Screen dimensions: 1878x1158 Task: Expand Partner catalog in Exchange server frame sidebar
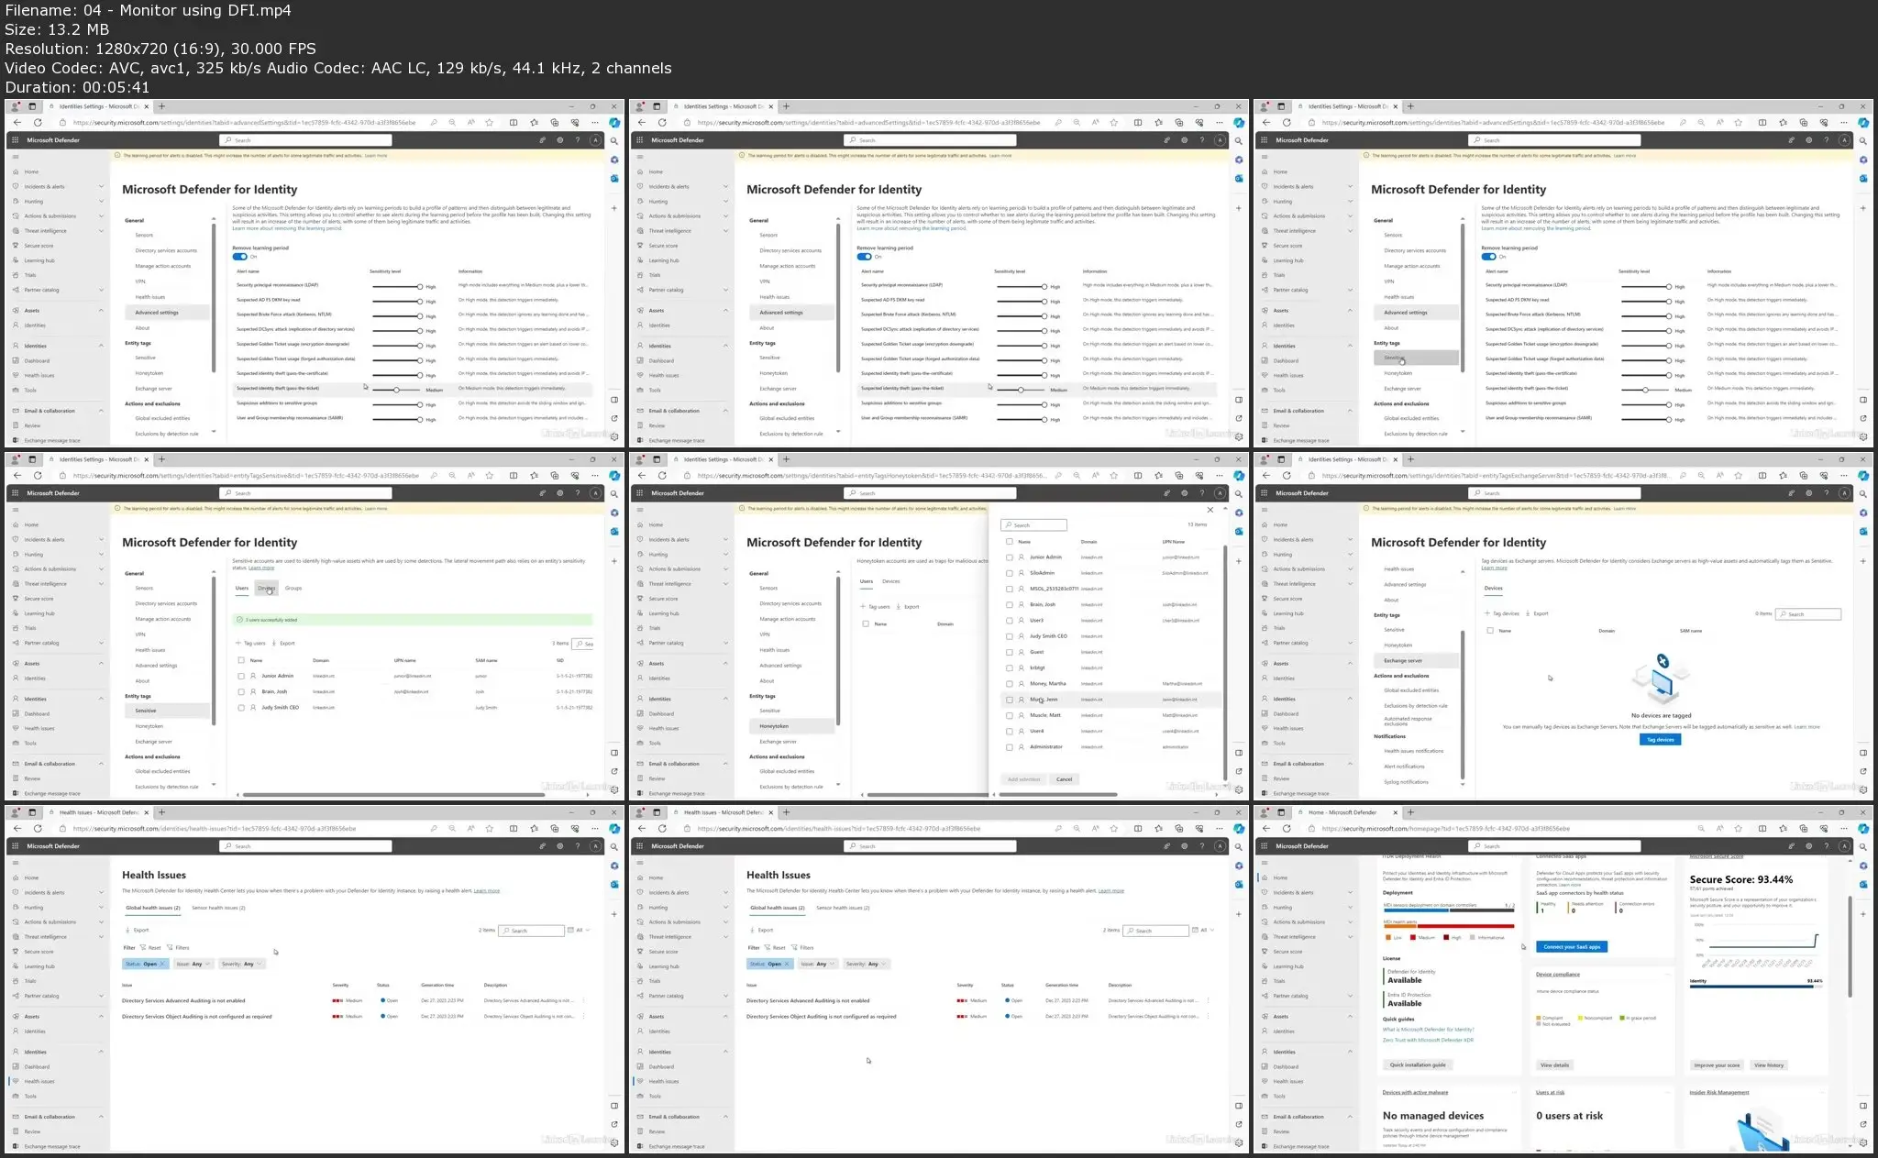[1350, 643]
